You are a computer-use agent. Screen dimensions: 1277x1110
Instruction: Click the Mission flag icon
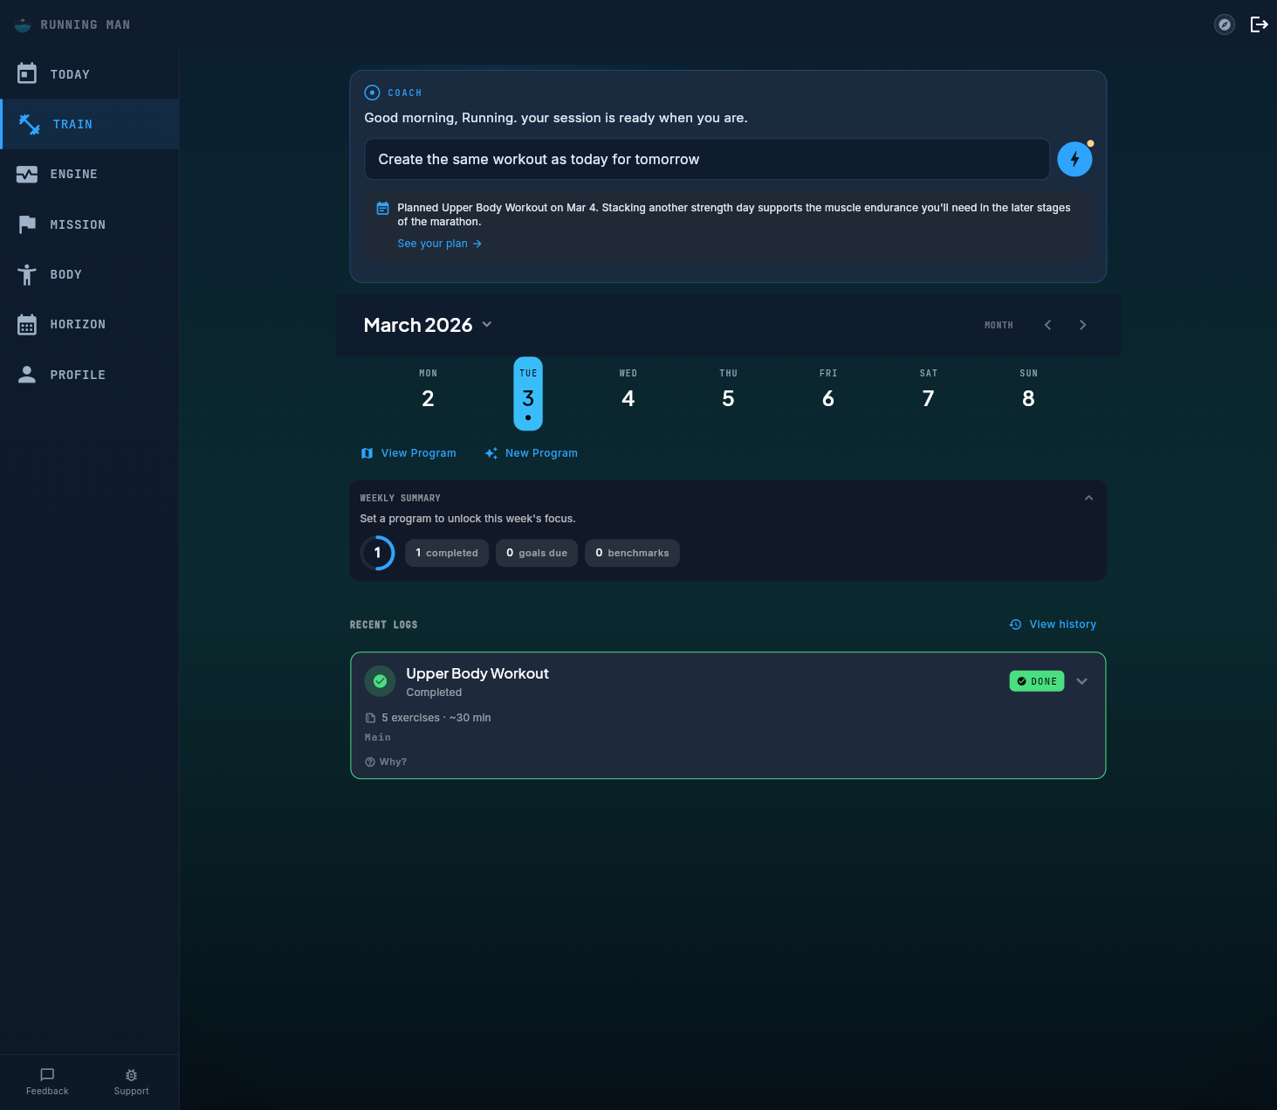26,224
